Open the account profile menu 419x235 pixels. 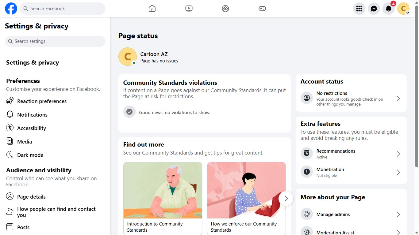click(403, 9)
